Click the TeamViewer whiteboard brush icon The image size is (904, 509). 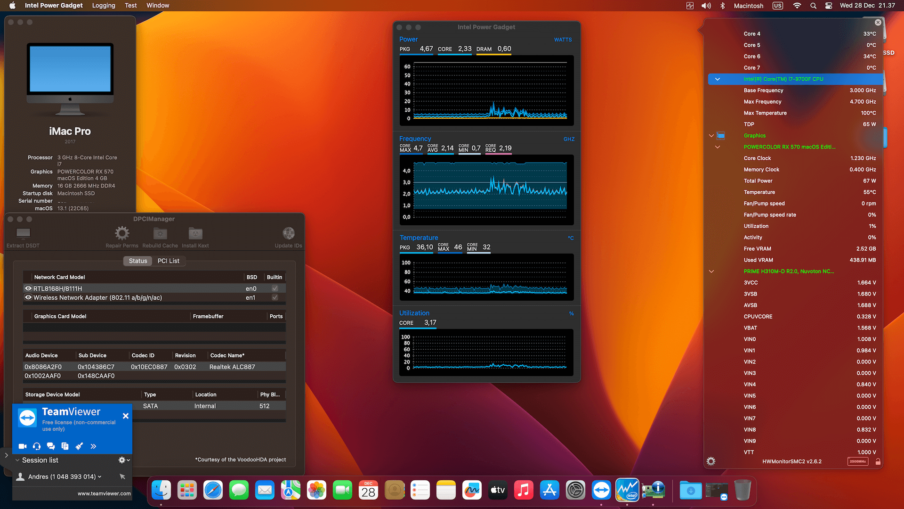click(79, 446)
